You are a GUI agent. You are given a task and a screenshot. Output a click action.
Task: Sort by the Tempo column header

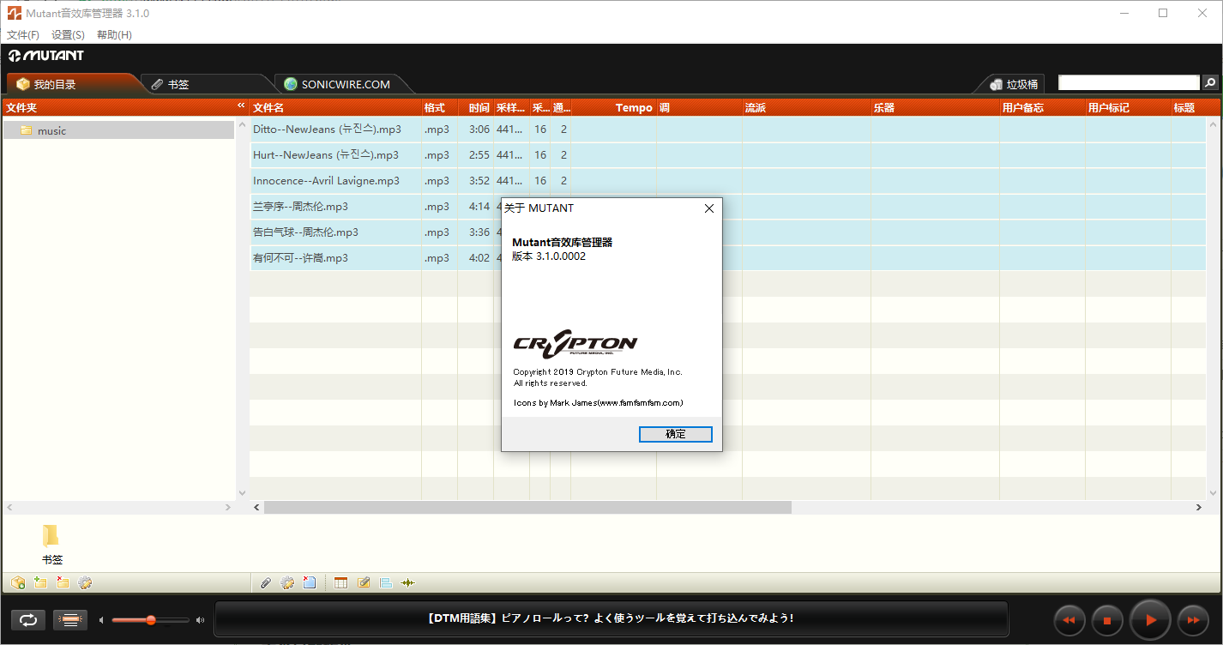point(613,108)
